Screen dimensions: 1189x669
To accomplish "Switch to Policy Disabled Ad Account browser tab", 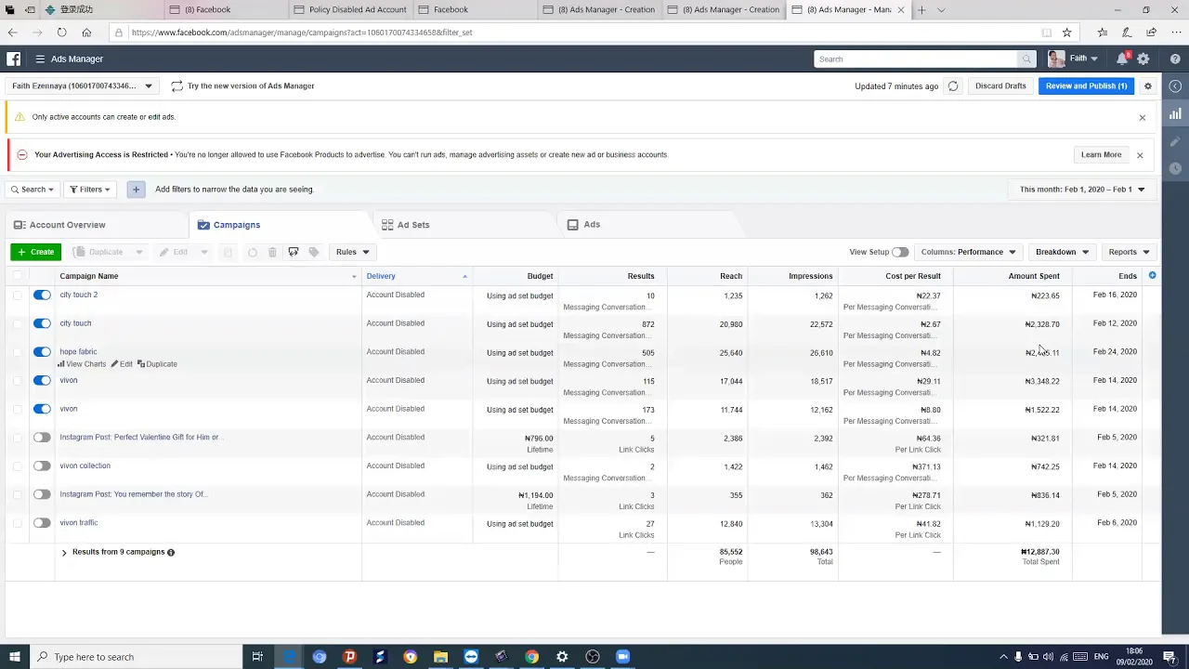I will [x=351, y=9].
